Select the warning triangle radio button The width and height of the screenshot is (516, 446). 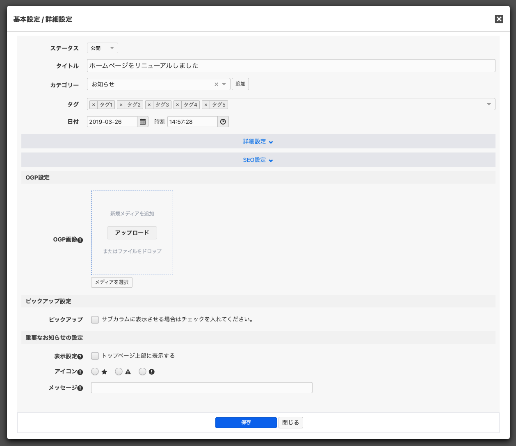click(x=119, y=372)
